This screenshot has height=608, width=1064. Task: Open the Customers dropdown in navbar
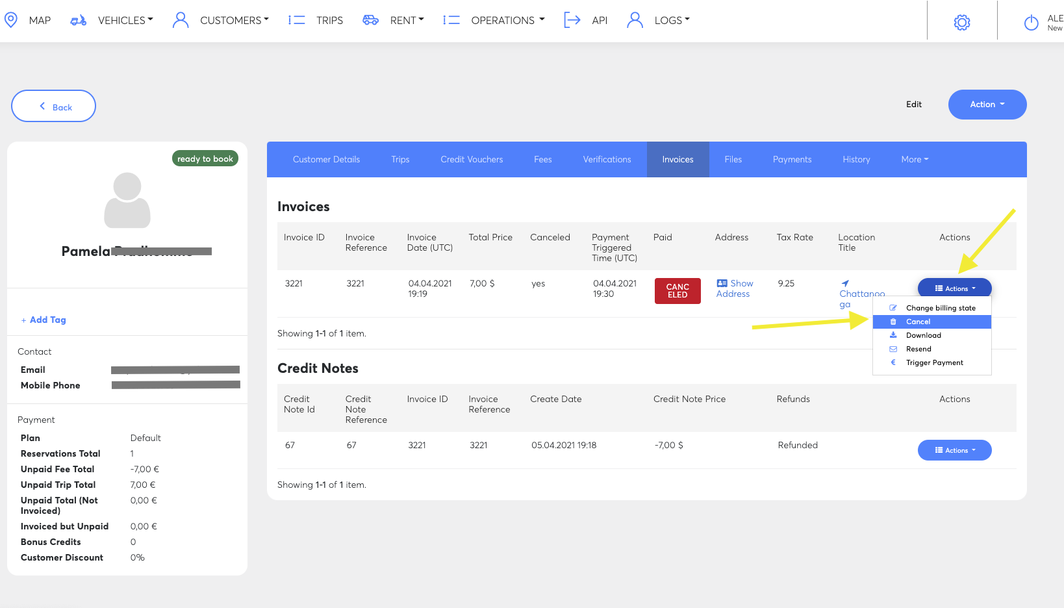[233, 20]
